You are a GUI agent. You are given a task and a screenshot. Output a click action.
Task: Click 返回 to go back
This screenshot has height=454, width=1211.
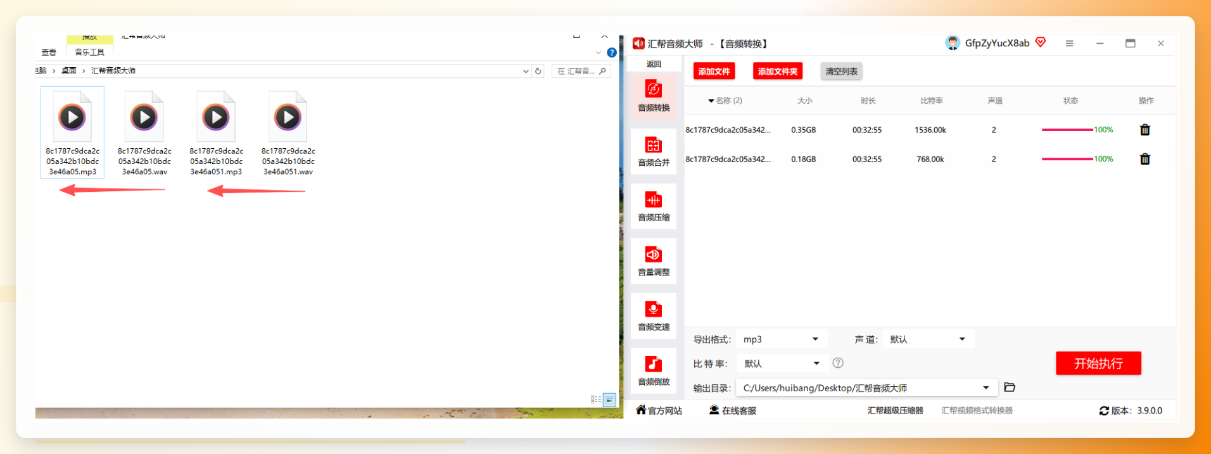(x=654, y=64)
